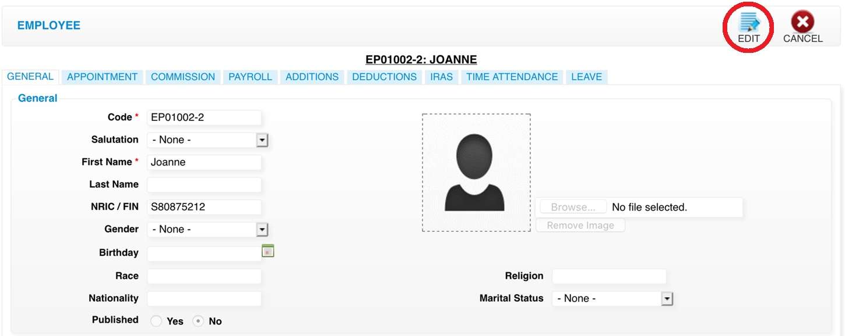Click the First Name field
This screenshot has height=336, width=845.
pos(204,162)
